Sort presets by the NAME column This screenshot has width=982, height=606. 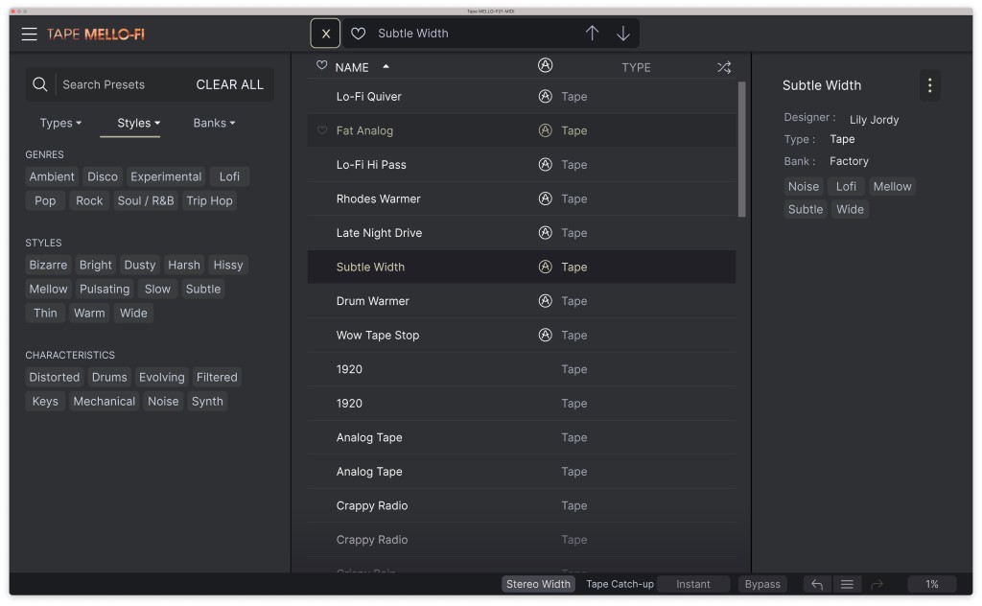[x=353, y=67]
